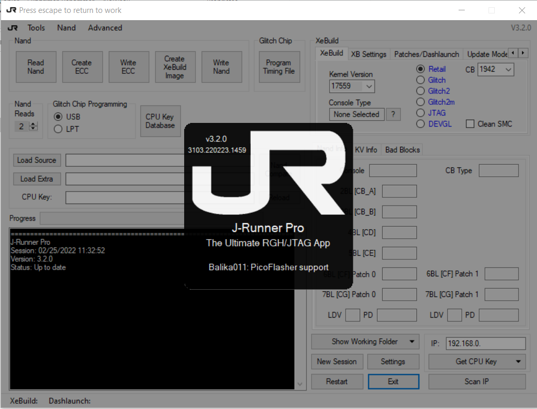537x409 pixels.
Task: Expand the Get CPU Key dropdown arrow
Action: pyautogui.click(x=518, y=361)
